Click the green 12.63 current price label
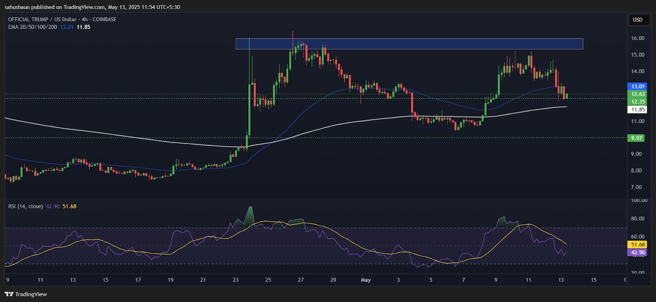Viewport: 656px width, 302px height. coord(638,94)
